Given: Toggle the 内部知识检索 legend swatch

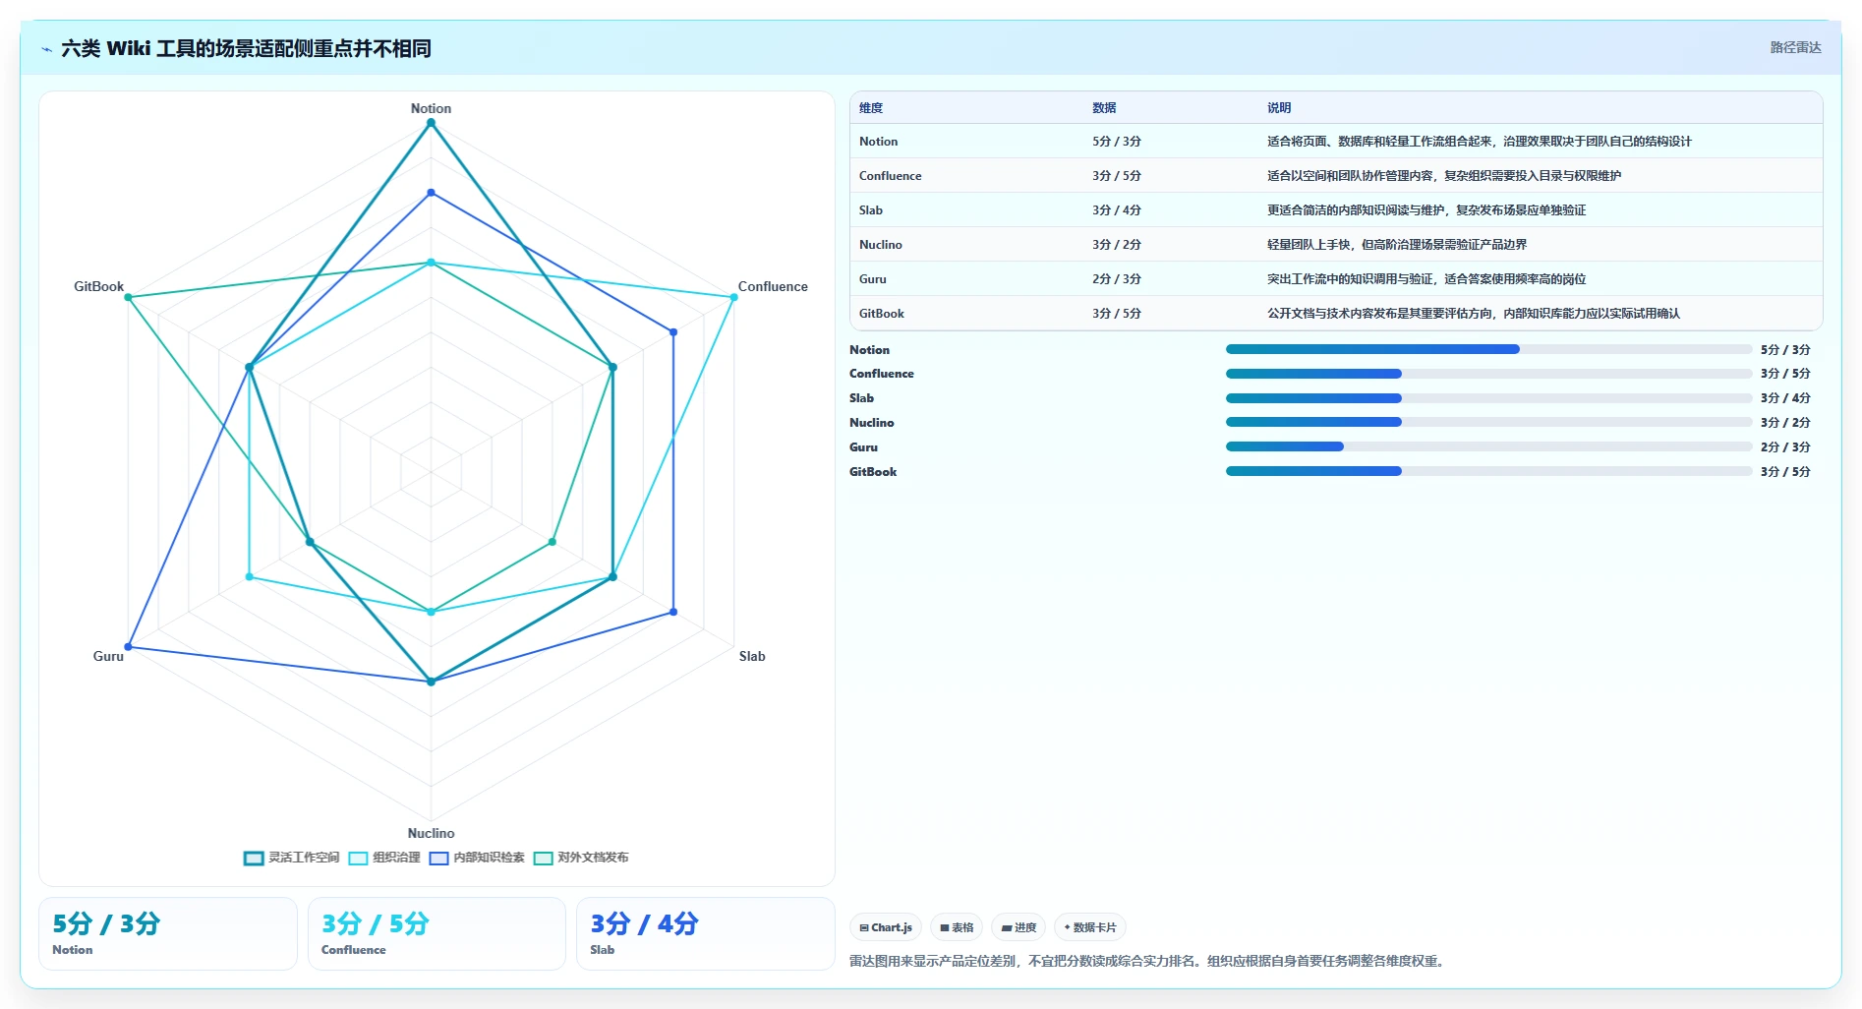Looking at the screenshot, I should (x=438, y=858).
